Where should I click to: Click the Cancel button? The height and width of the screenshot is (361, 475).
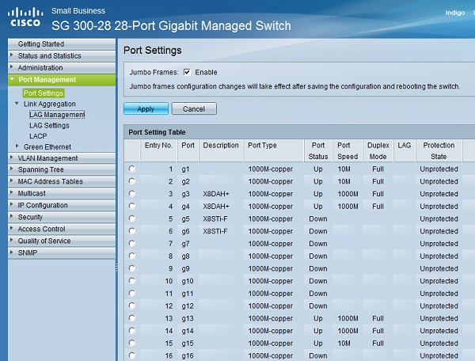click(x=194, y=108)
